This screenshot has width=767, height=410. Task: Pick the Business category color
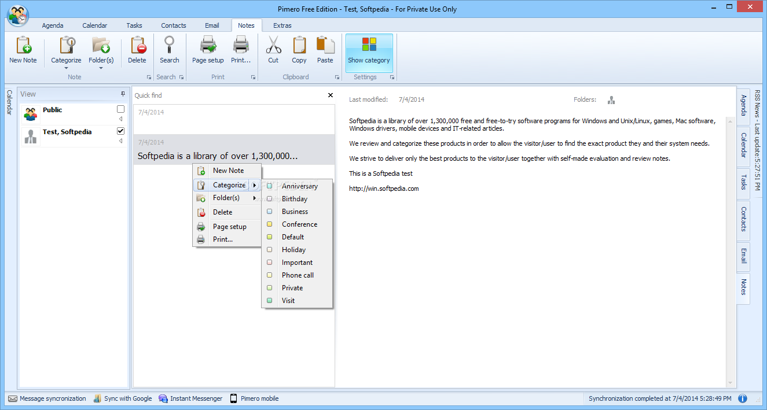coord(269,212)
